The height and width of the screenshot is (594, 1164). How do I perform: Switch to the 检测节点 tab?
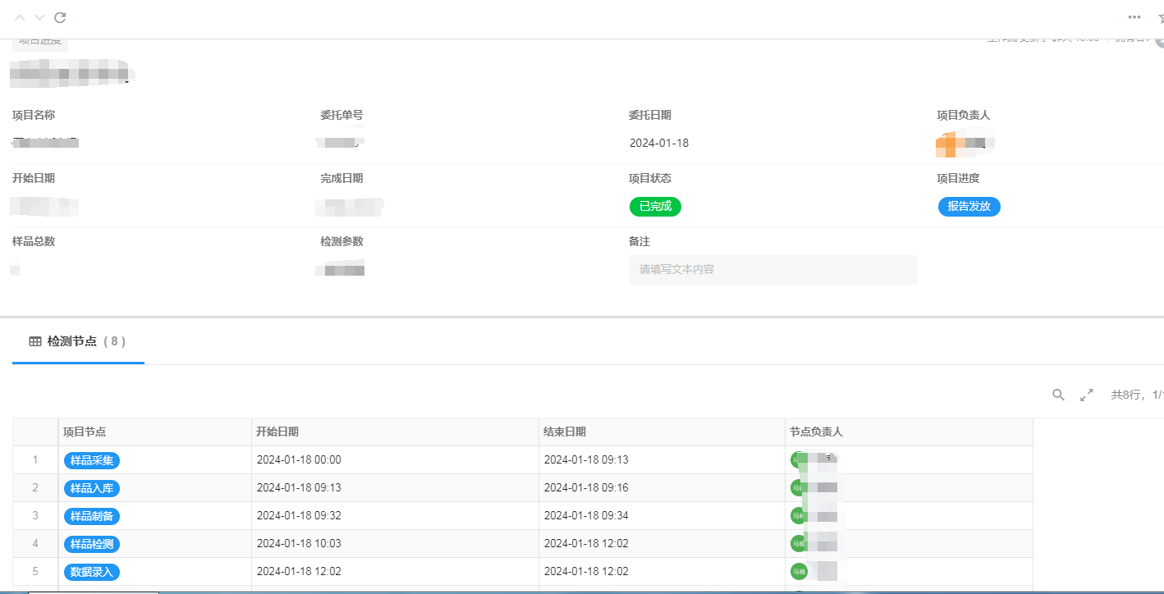click(78, 341)
